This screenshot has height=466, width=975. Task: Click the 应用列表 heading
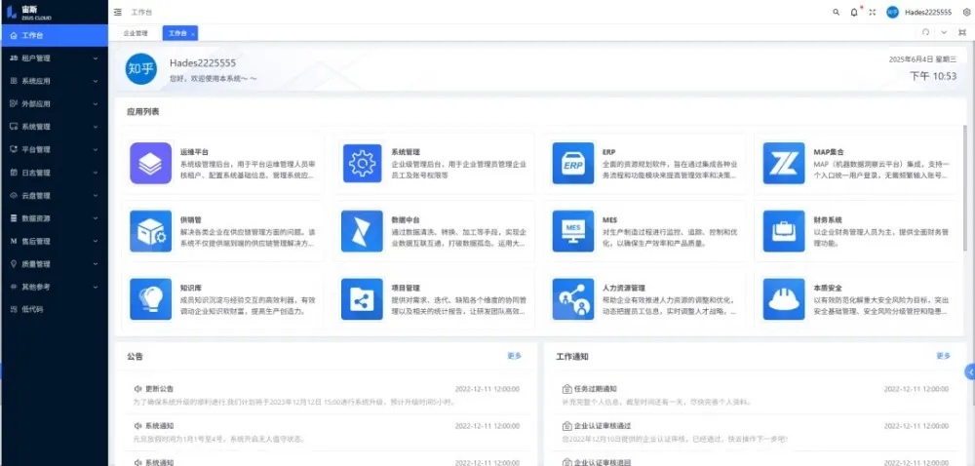tap(143, 112)
